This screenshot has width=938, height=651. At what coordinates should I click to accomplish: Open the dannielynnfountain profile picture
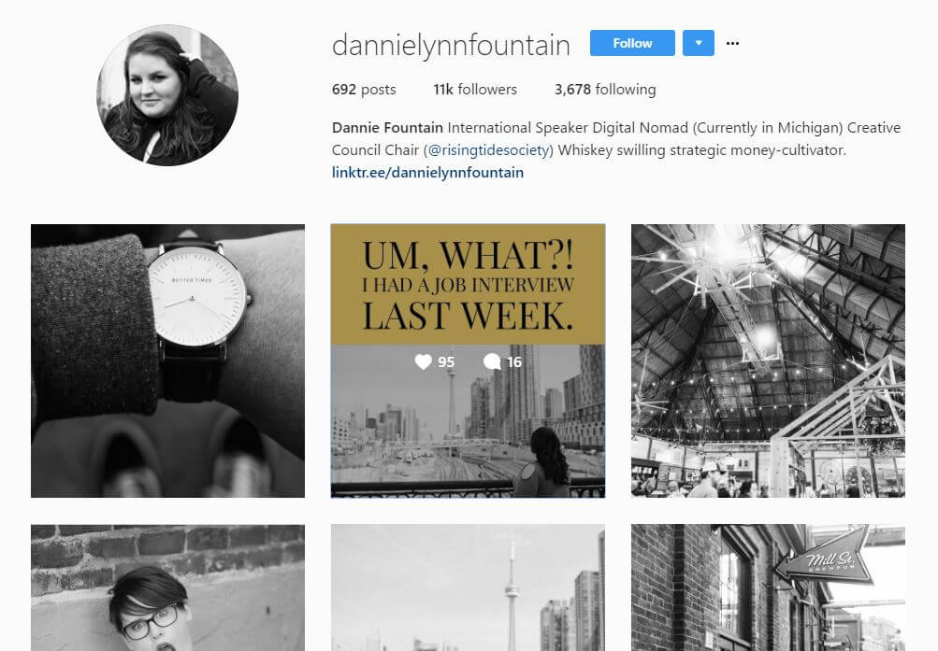pyautogui.click(x=167, y=95)
